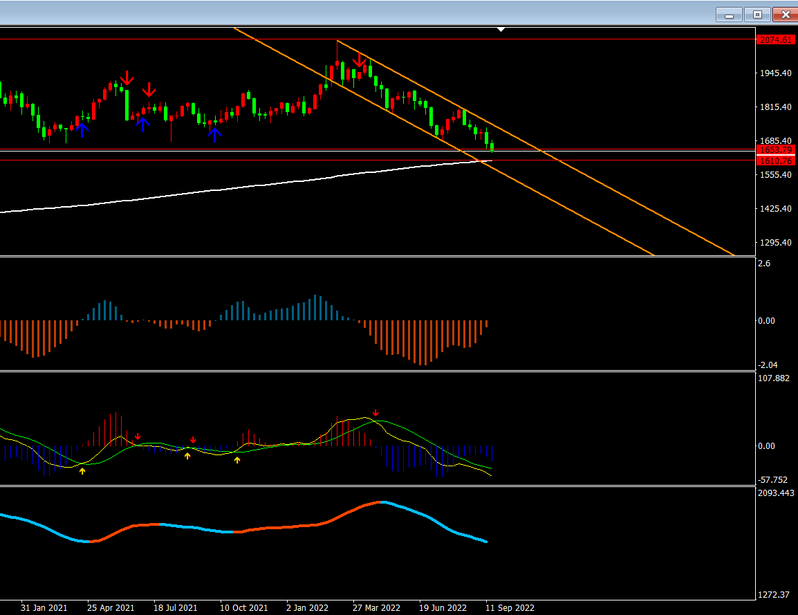Click the chart shift triangle marker at top

501,30
